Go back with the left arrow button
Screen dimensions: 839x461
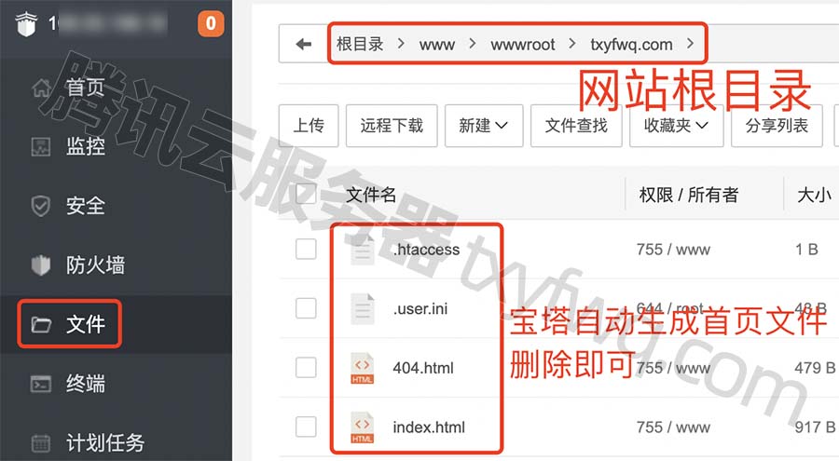(x=303, y=44)
